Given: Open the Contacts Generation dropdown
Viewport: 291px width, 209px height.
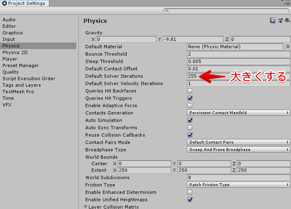Looking at the screenshot, I should tap(239, 113).
